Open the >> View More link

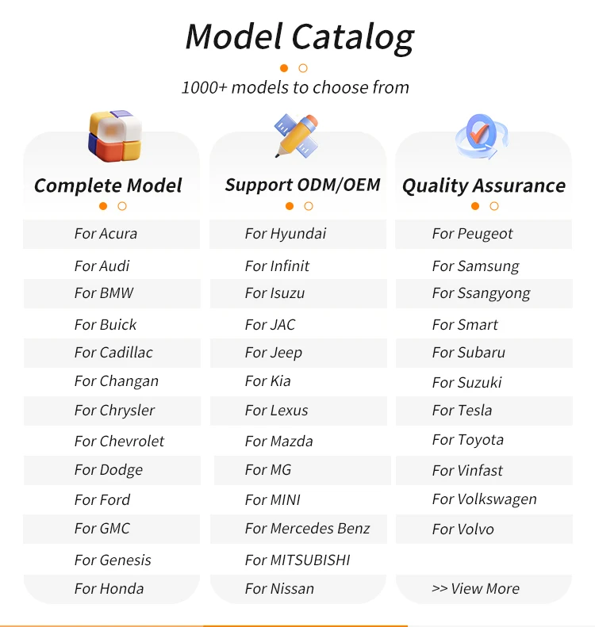point(475,588)
